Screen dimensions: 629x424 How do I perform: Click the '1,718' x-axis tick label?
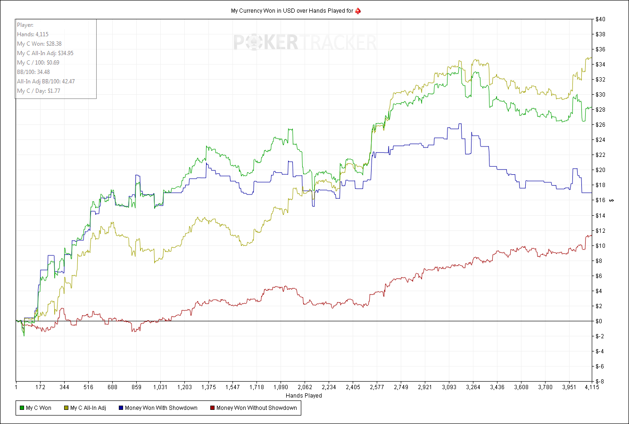257,387
